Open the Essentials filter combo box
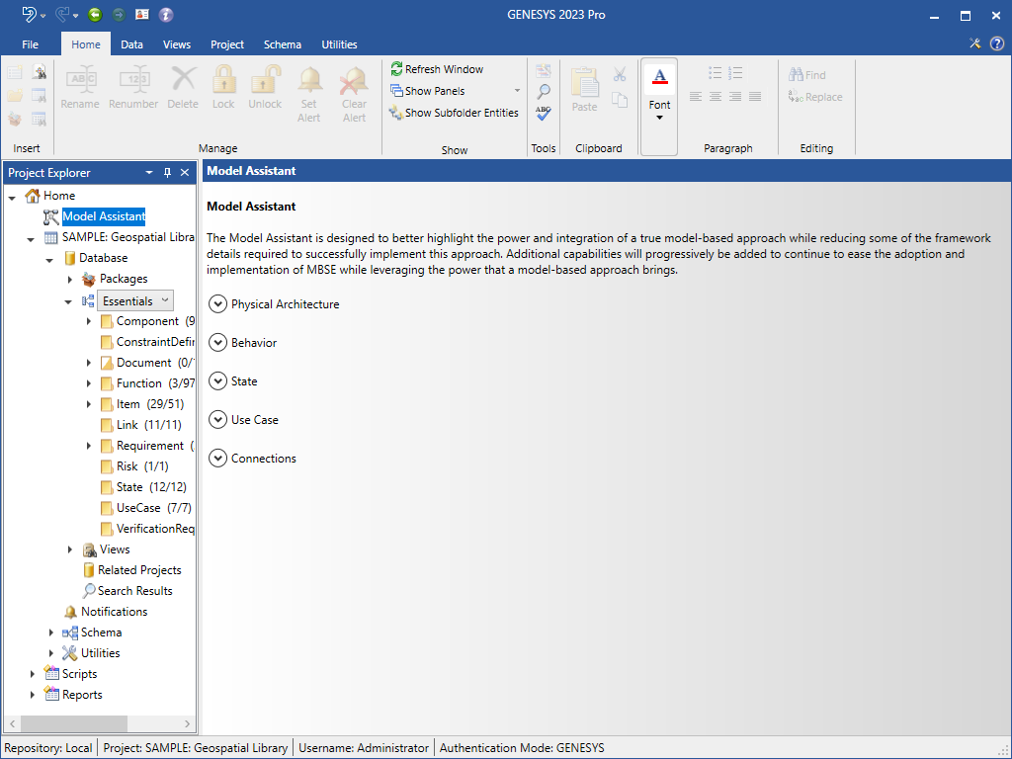 click(x=135, y=300)
